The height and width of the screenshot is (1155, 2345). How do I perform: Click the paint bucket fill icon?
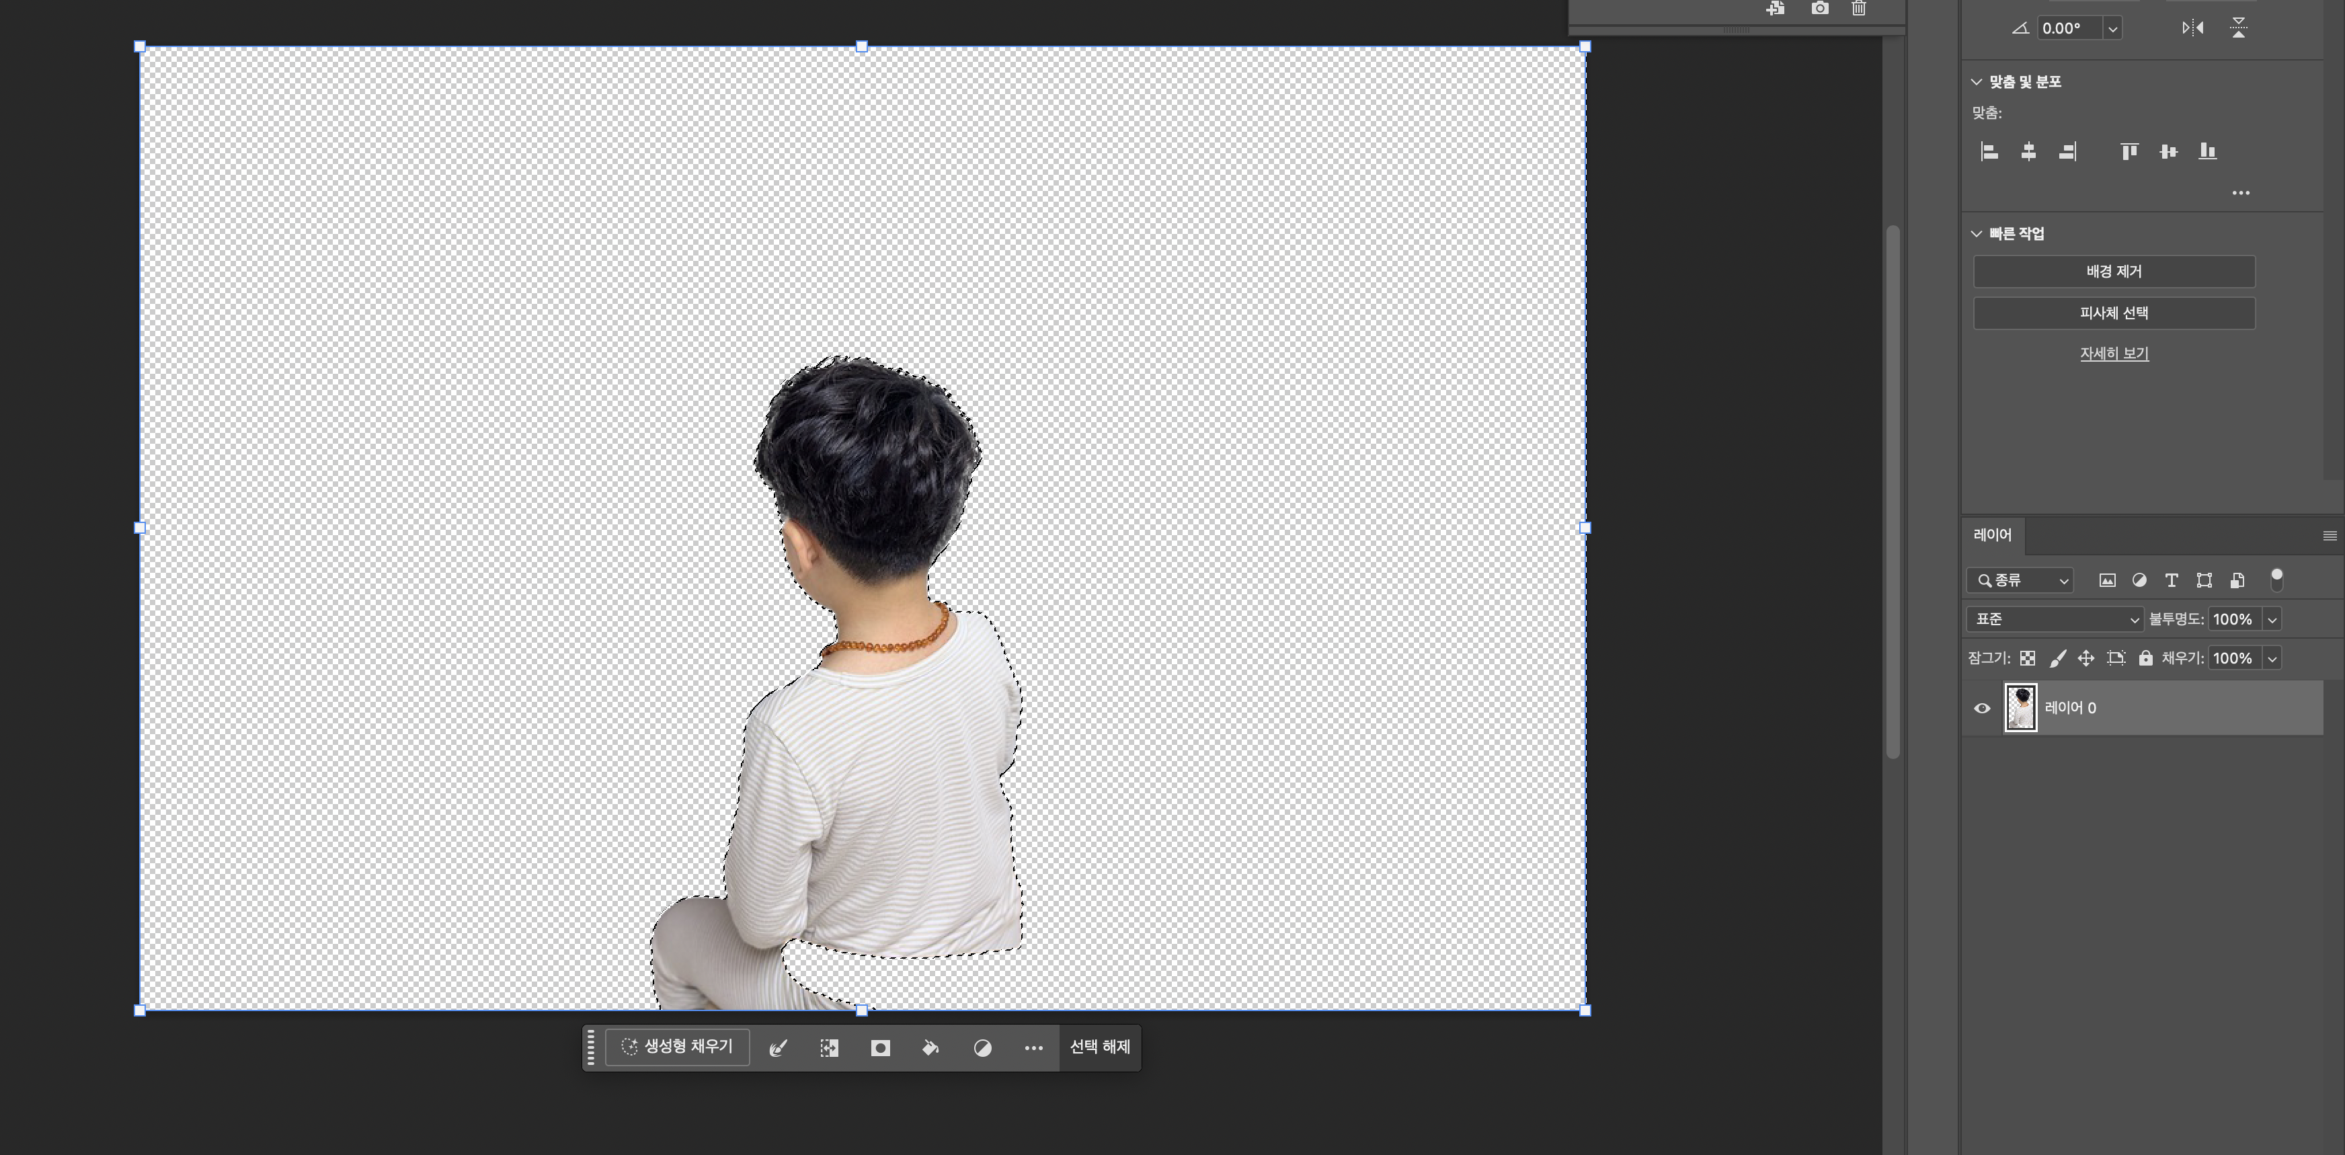(x=930, y=1047)
